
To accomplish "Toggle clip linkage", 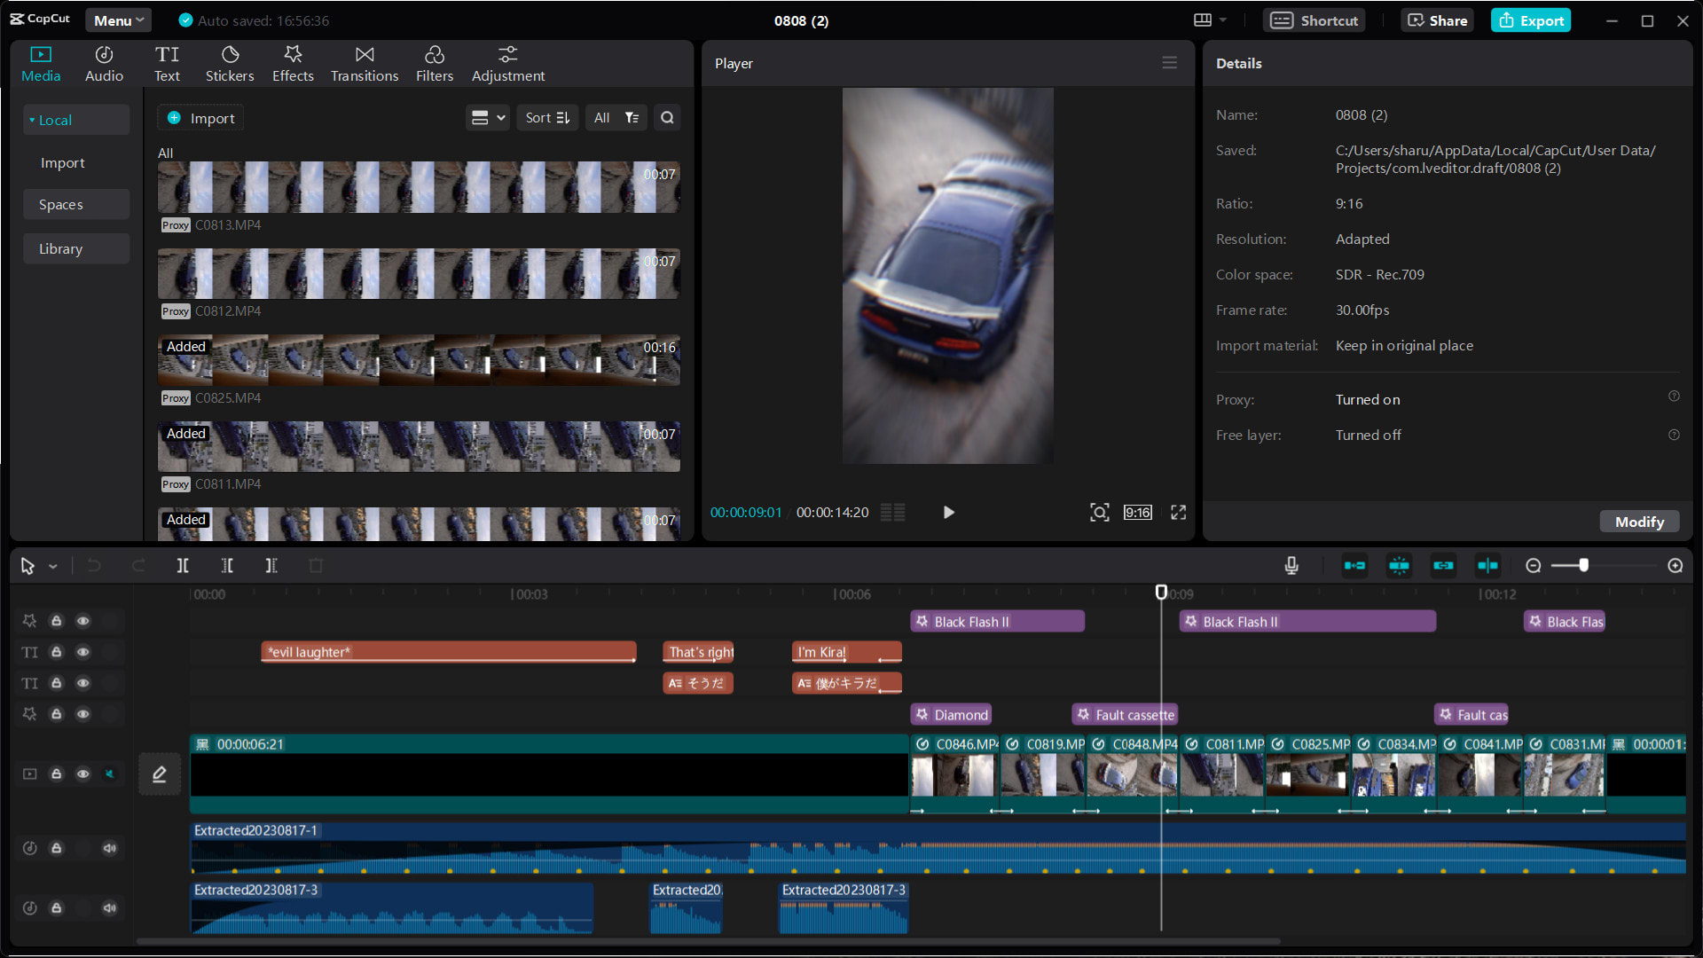I will 1443,566.
